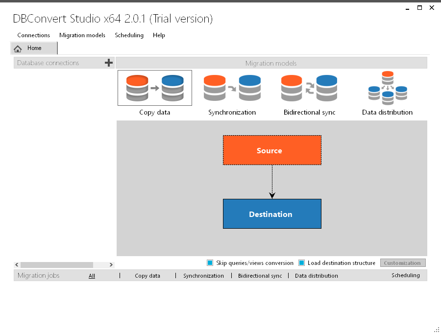Image resolution: width=441 pixels, height=334 pixels.
Task: Select the Copy data migration model icon
Action: tap(154, 88)
